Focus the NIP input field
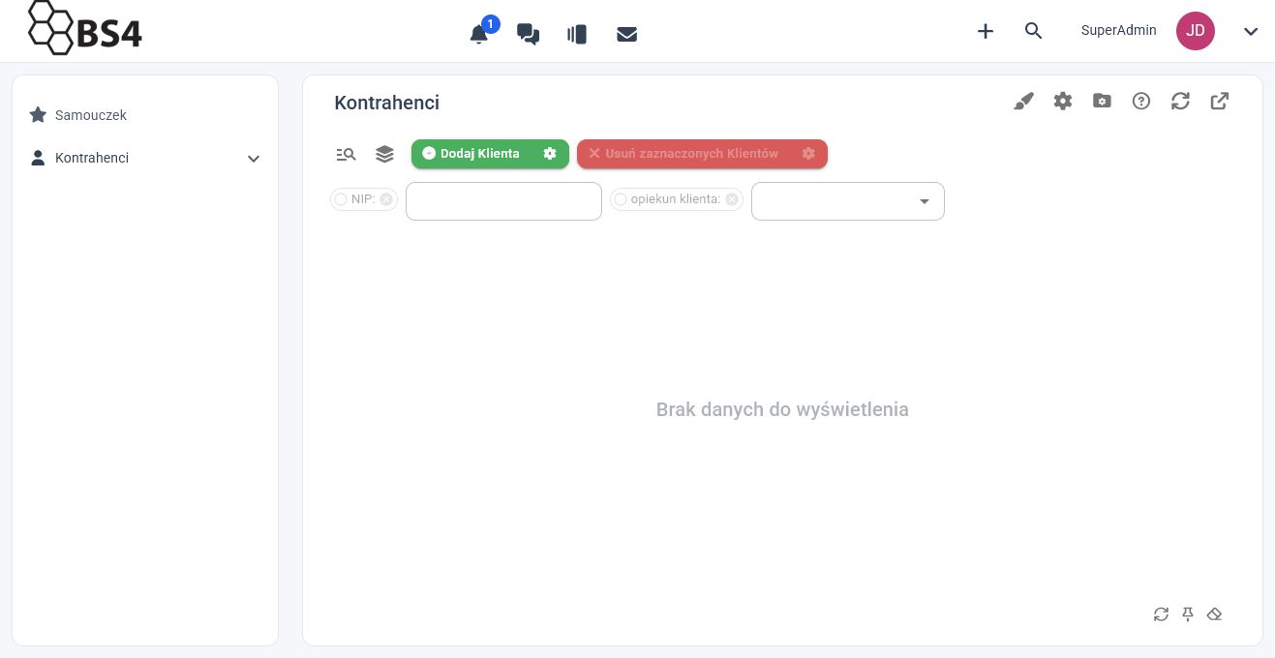The height and width of the screenshot is (658, 1275). (503, 201)
